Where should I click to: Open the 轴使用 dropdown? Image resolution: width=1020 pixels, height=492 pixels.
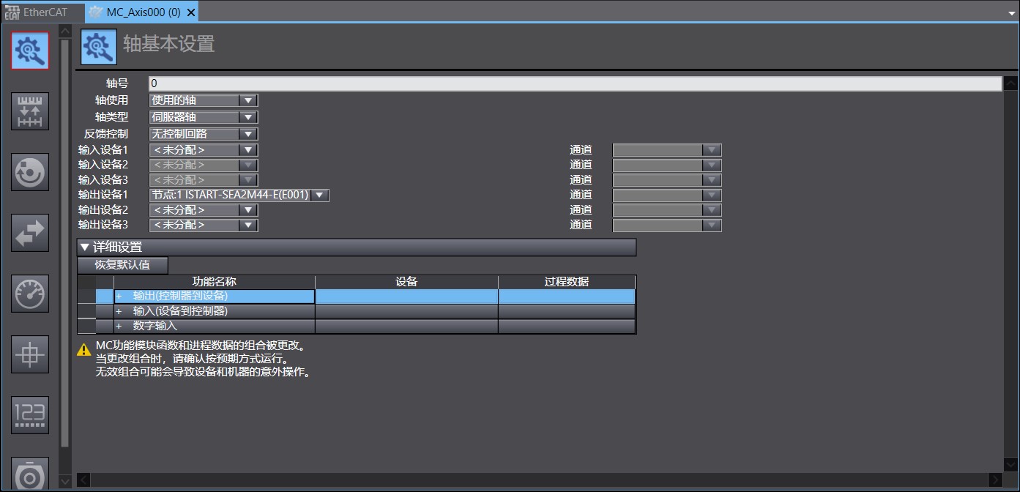click(x=249, y=100)
